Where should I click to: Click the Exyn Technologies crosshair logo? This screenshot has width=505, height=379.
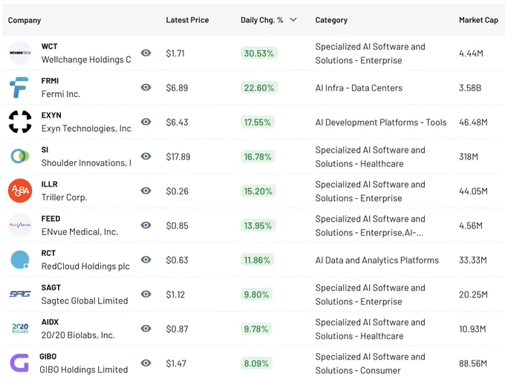[20, 122]
